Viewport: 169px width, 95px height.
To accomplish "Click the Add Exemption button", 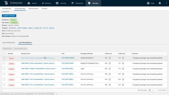I will pos(20,49).
